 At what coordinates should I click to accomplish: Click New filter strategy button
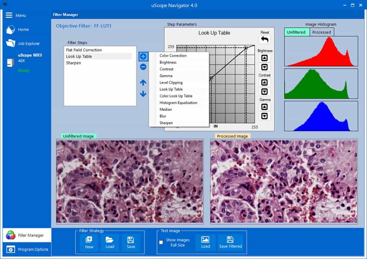[89, 242]
